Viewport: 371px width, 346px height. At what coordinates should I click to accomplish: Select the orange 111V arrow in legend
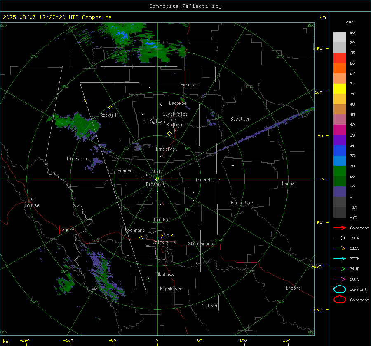tap(340, 248)
